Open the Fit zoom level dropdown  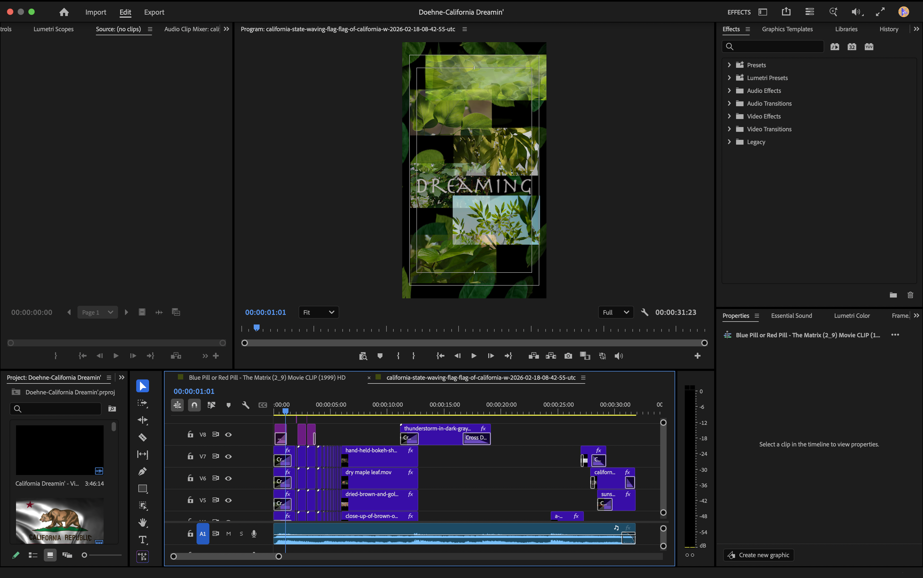(x=318, y=312)
